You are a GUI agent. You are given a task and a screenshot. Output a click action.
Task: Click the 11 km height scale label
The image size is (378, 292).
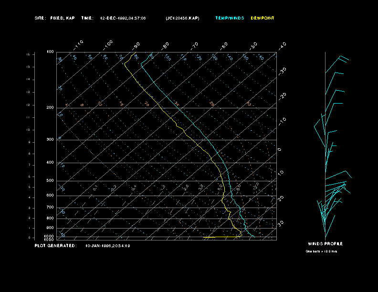coord(29,117)
